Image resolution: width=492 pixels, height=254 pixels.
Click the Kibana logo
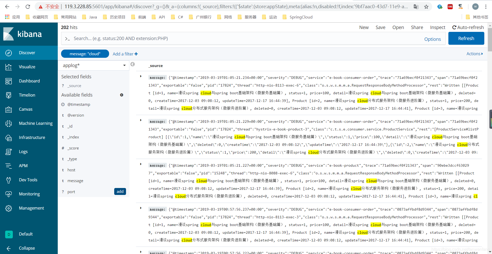pyautogui.click(x=23, y=34)
